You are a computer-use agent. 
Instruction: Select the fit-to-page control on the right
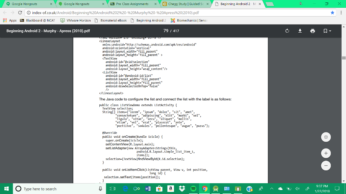326,137
